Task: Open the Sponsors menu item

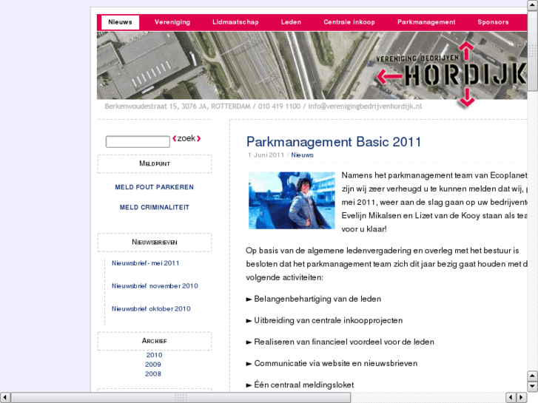Action: click(493, 22)
